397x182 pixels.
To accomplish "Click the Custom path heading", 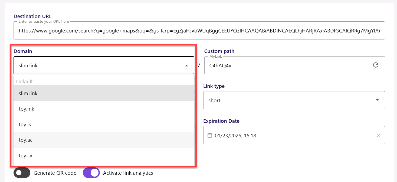I will tap(219, 51).
